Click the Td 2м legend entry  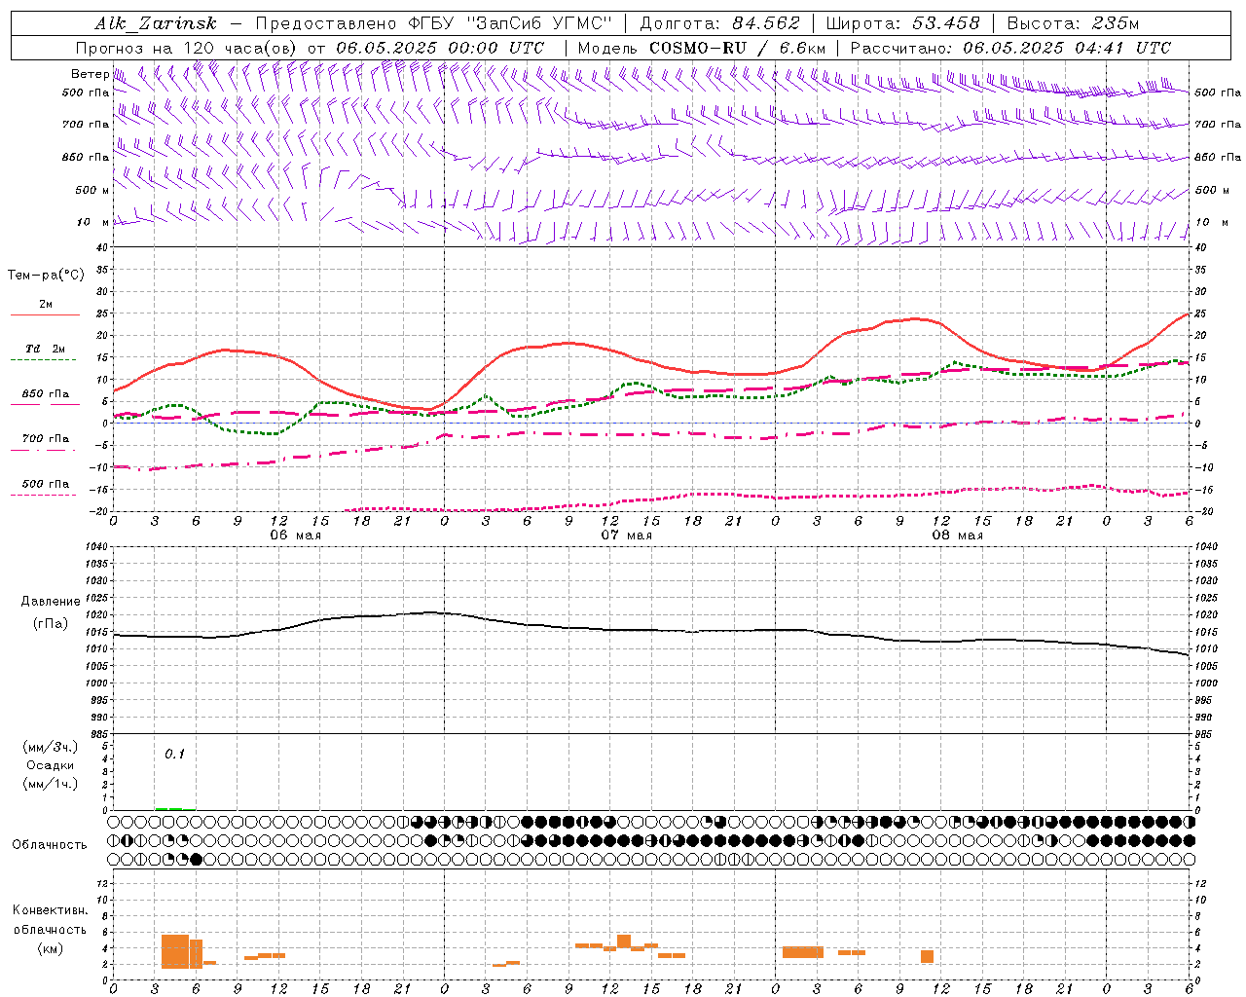46,349
